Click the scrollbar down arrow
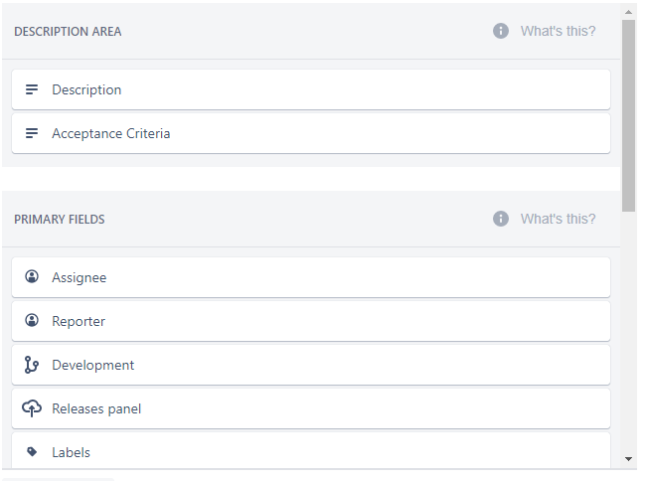Viewport: 648px width, 481px height. (x=628, y=459)
